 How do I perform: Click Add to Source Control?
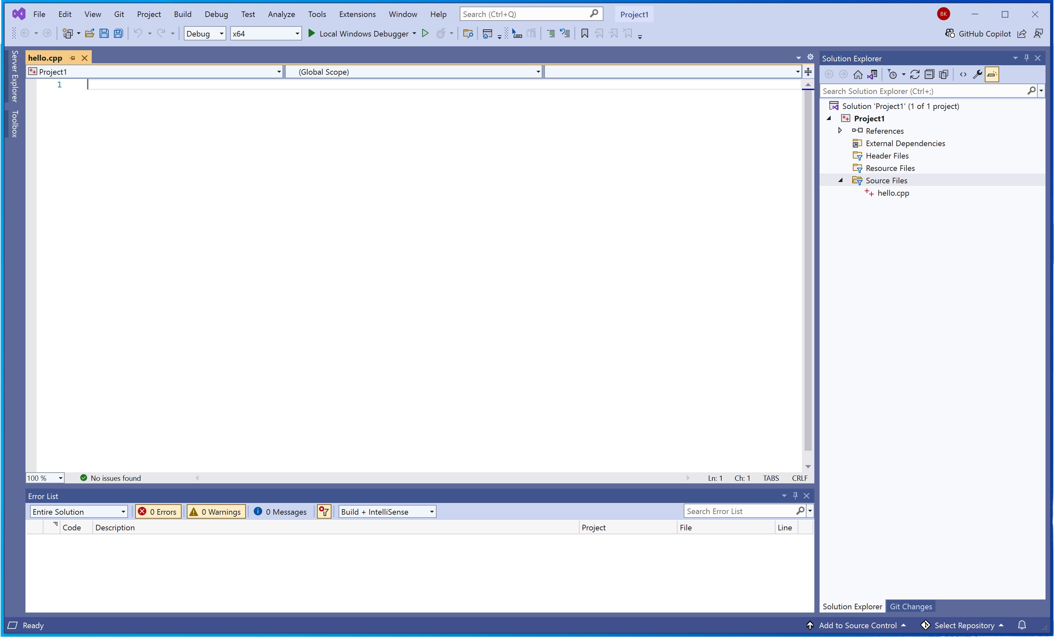pyautogui.click(x=857, y=625)
